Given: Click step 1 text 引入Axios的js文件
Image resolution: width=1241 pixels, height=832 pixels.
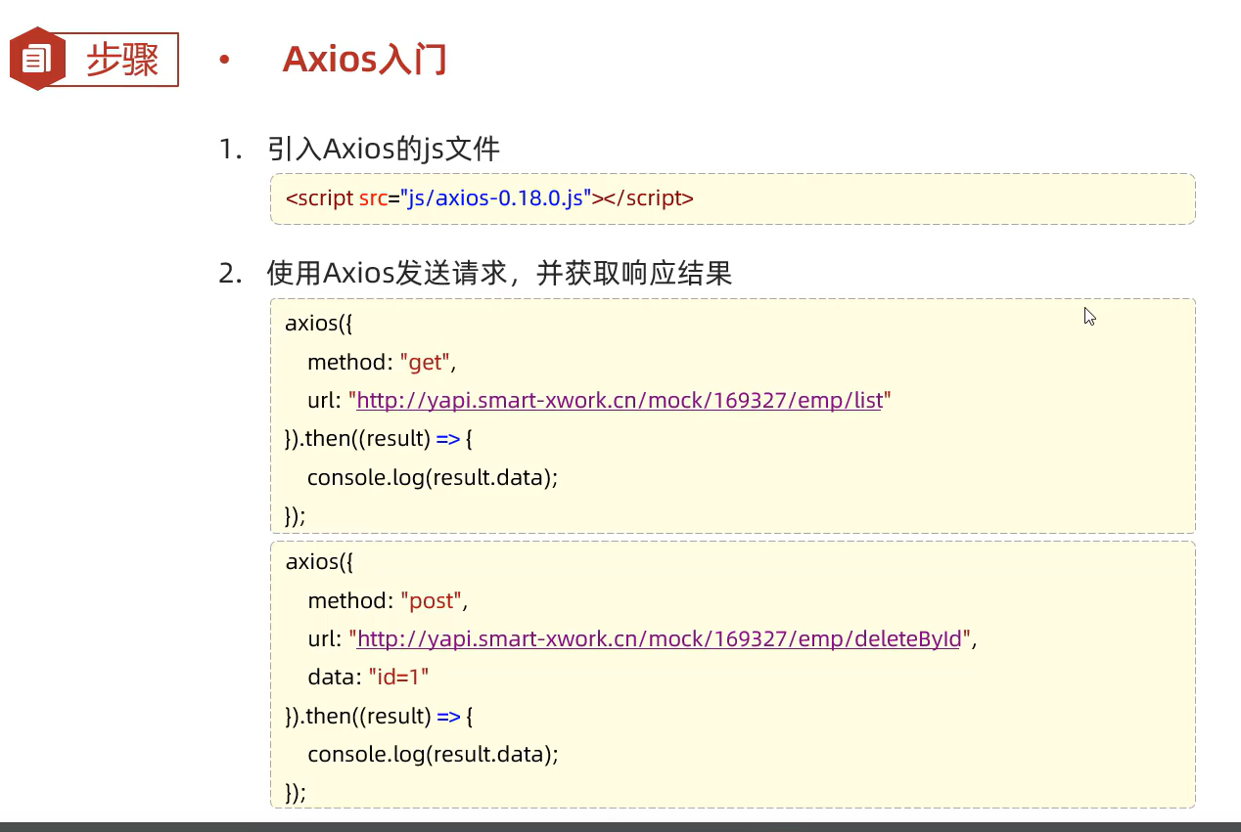Looking at the screenshot, I should [x=384, y=149].
